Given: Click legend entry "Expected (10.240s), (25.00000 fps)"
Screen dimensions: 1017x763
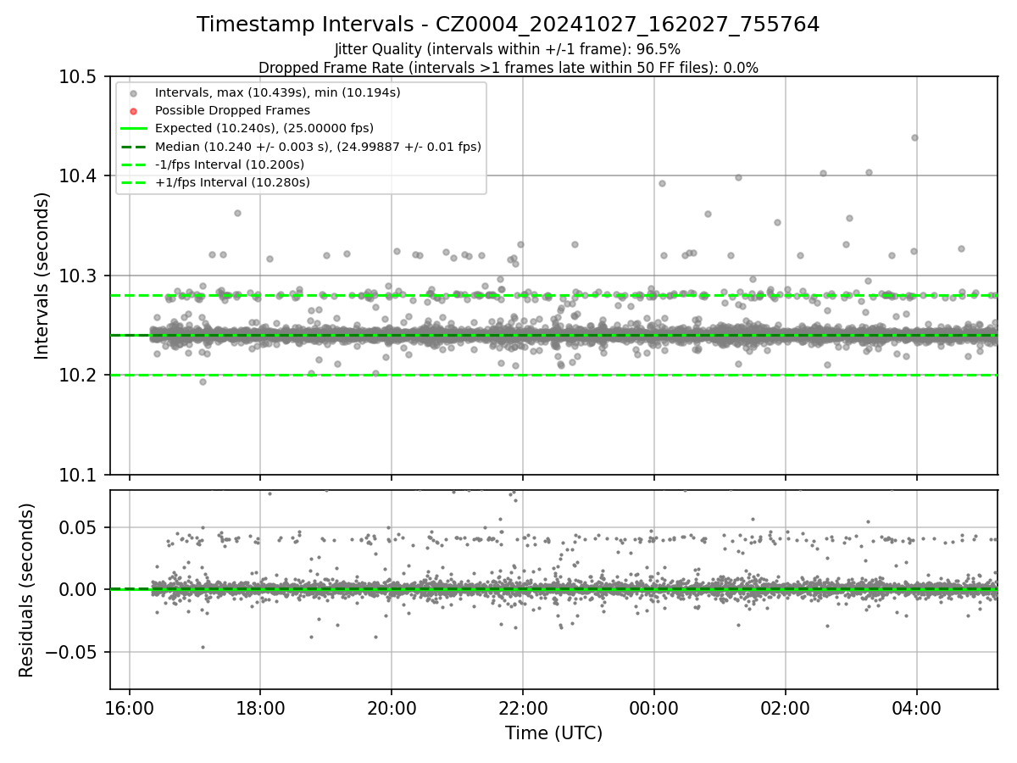Looking at the screenshot, I should [x=264, y=128].
